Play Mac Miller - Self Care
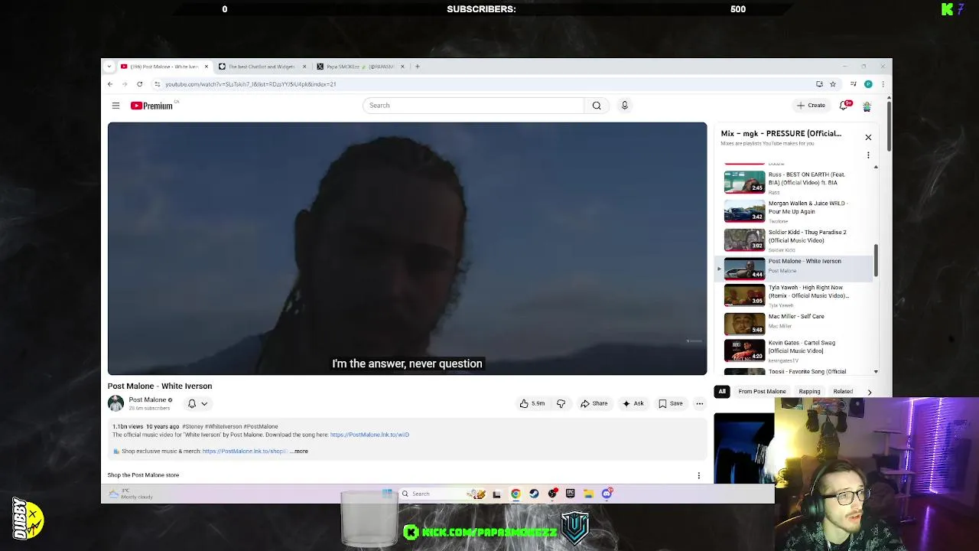 point(795,324)
